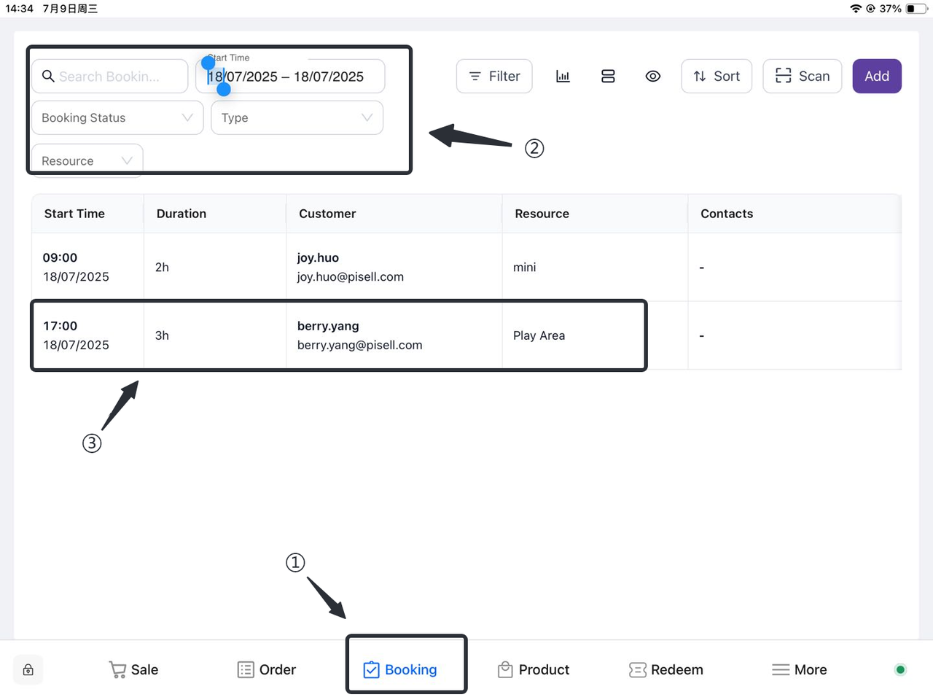Expand the Resource filter dropdown

(x=87, y=160)
